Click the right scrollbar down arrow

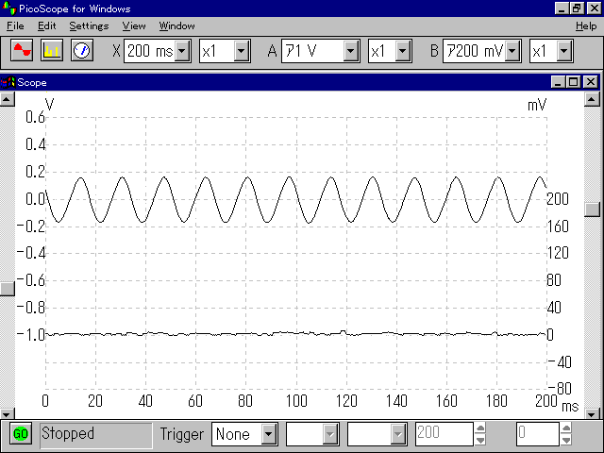[x=592, y=414]
